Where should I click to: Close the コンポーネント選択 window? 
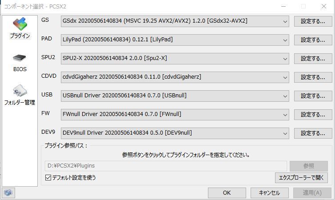(x=324, y=6)
